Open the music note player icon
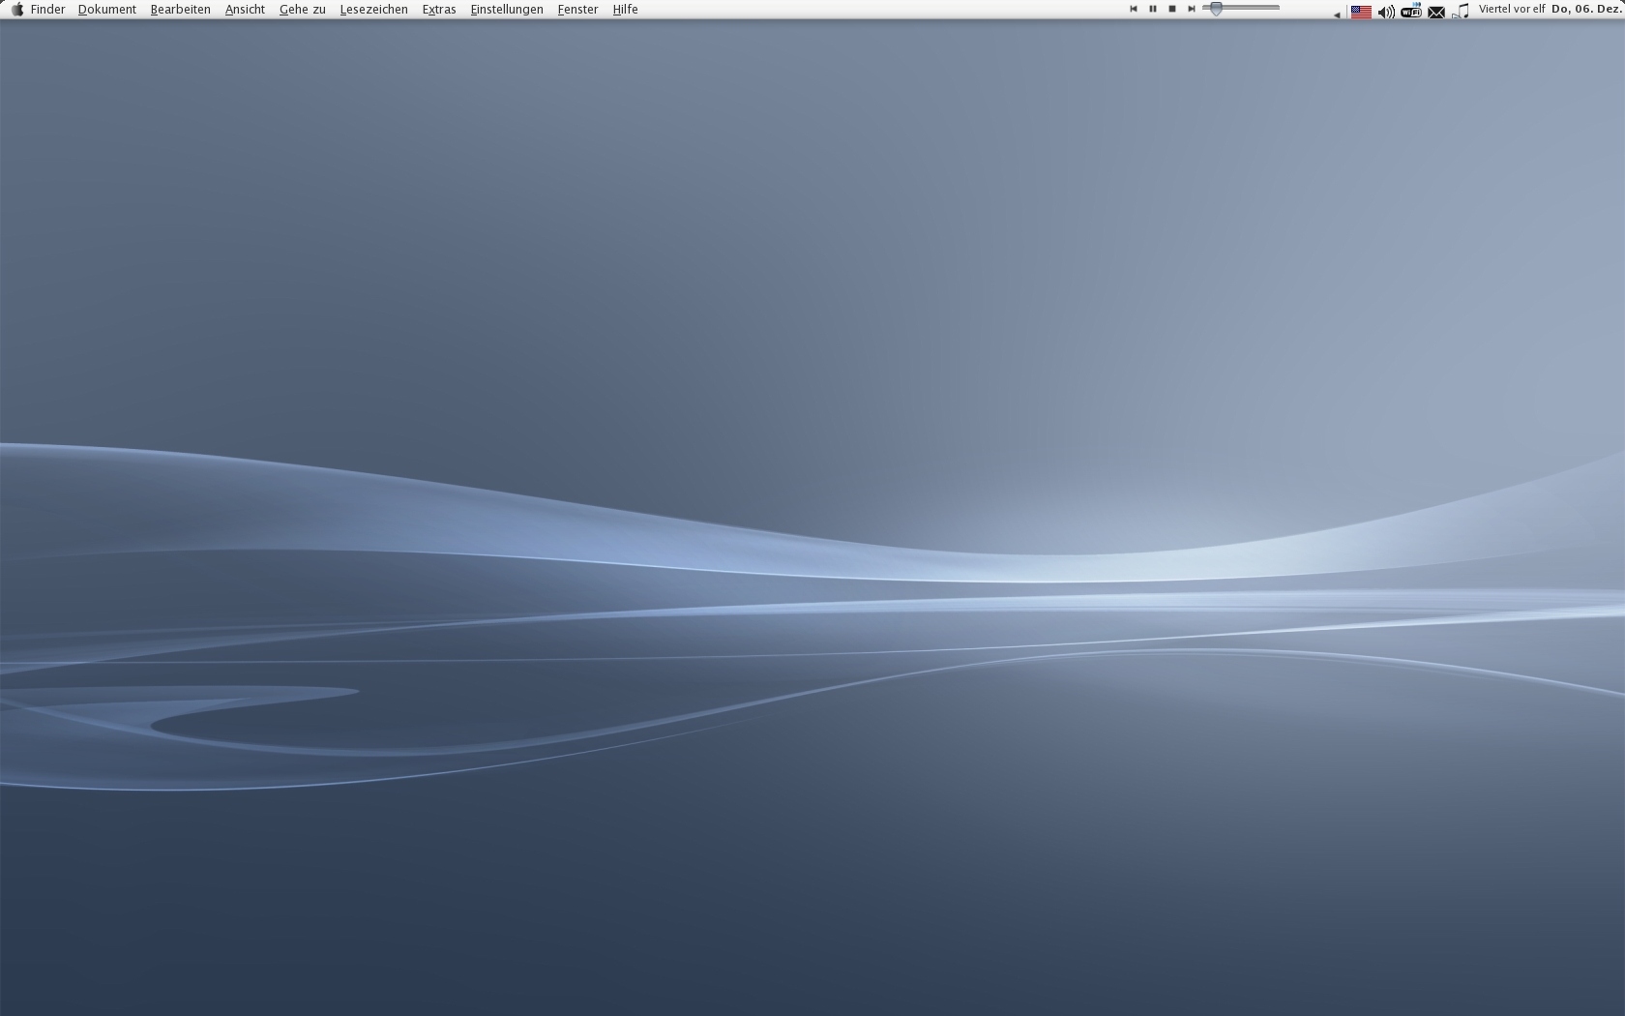This screenshot has height=1016, width=1625. click(x=1462, y=12)
